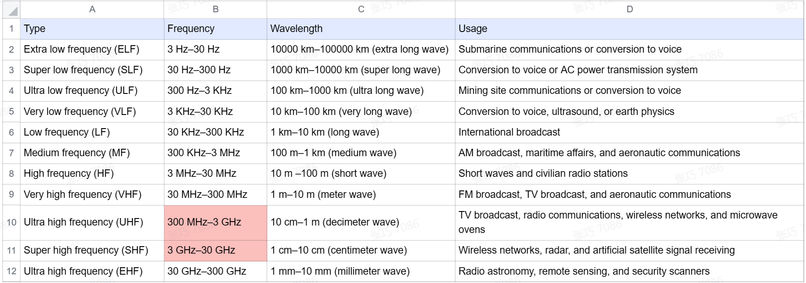Click the red-highlighted 300 MHz–3 GHz cell

[215, 222]
